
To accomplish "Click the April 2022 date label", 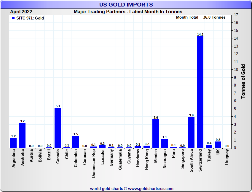I will tap(21, 12).
